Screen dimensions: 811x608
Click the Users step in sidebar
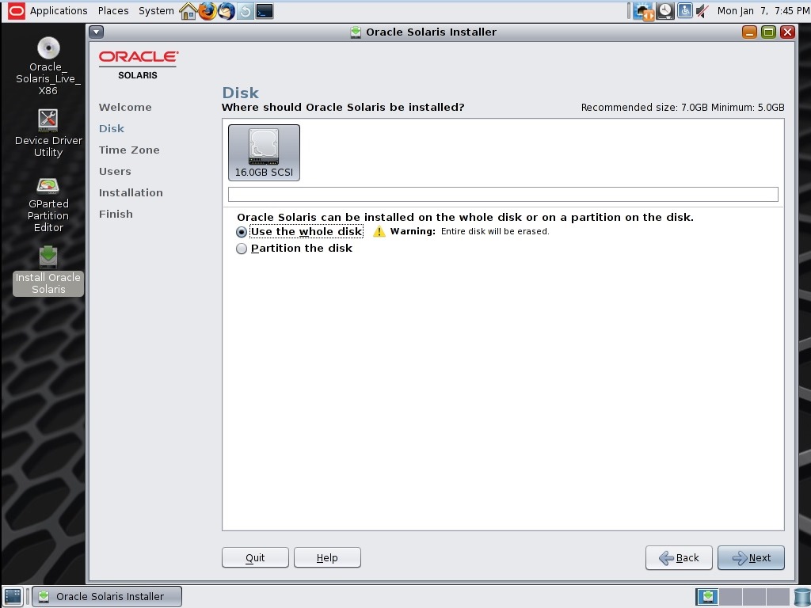coord(115,171)
